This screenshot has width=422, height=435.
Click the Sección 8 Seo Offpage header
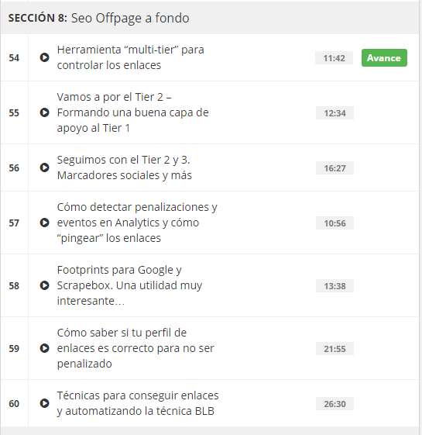coord(210,18)
